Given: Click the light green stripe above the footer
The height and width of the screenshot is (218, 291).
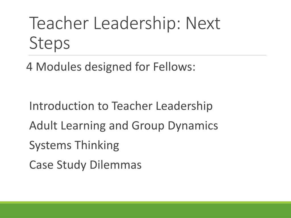Looking at the screenshot, I should (145, 202).
